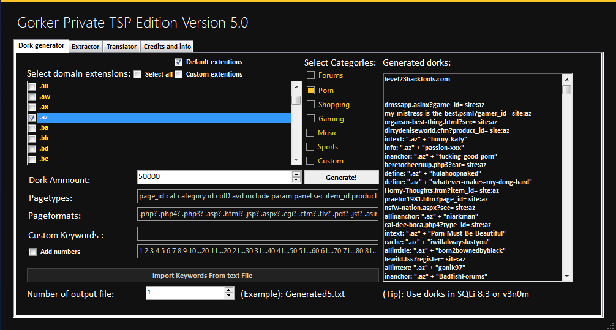
Task: Tick the Custom category checkbox
Action: [310, 161]
